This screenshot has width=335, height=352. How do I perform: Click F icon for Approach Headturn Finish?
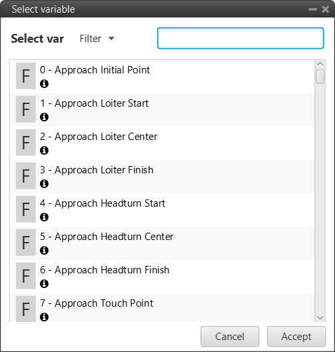(26, 276)
